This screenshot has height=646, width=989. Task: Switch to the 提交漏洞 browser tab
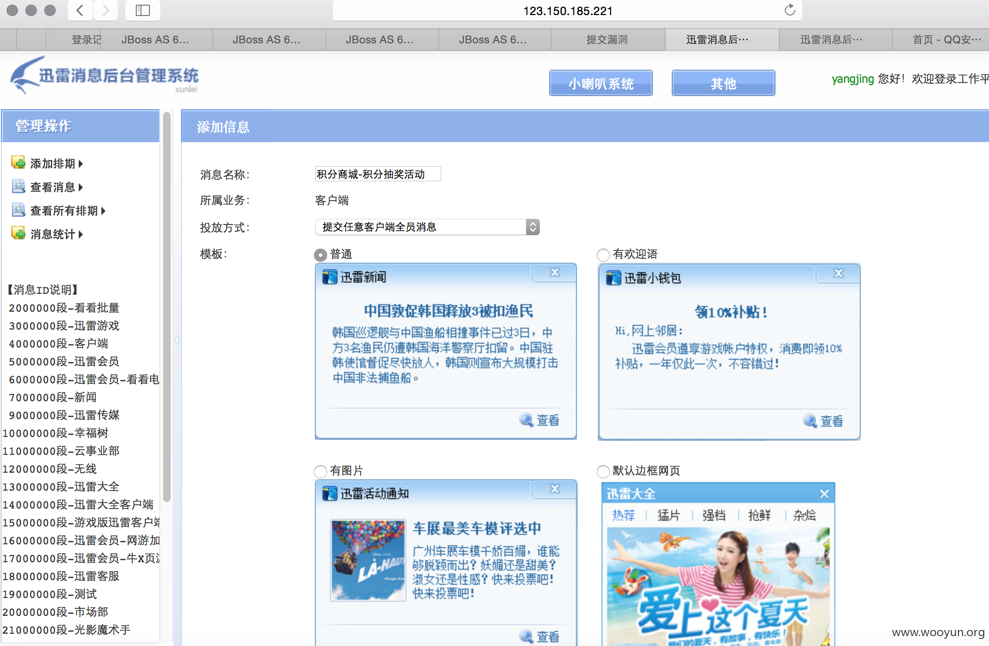tap(608, 40)
